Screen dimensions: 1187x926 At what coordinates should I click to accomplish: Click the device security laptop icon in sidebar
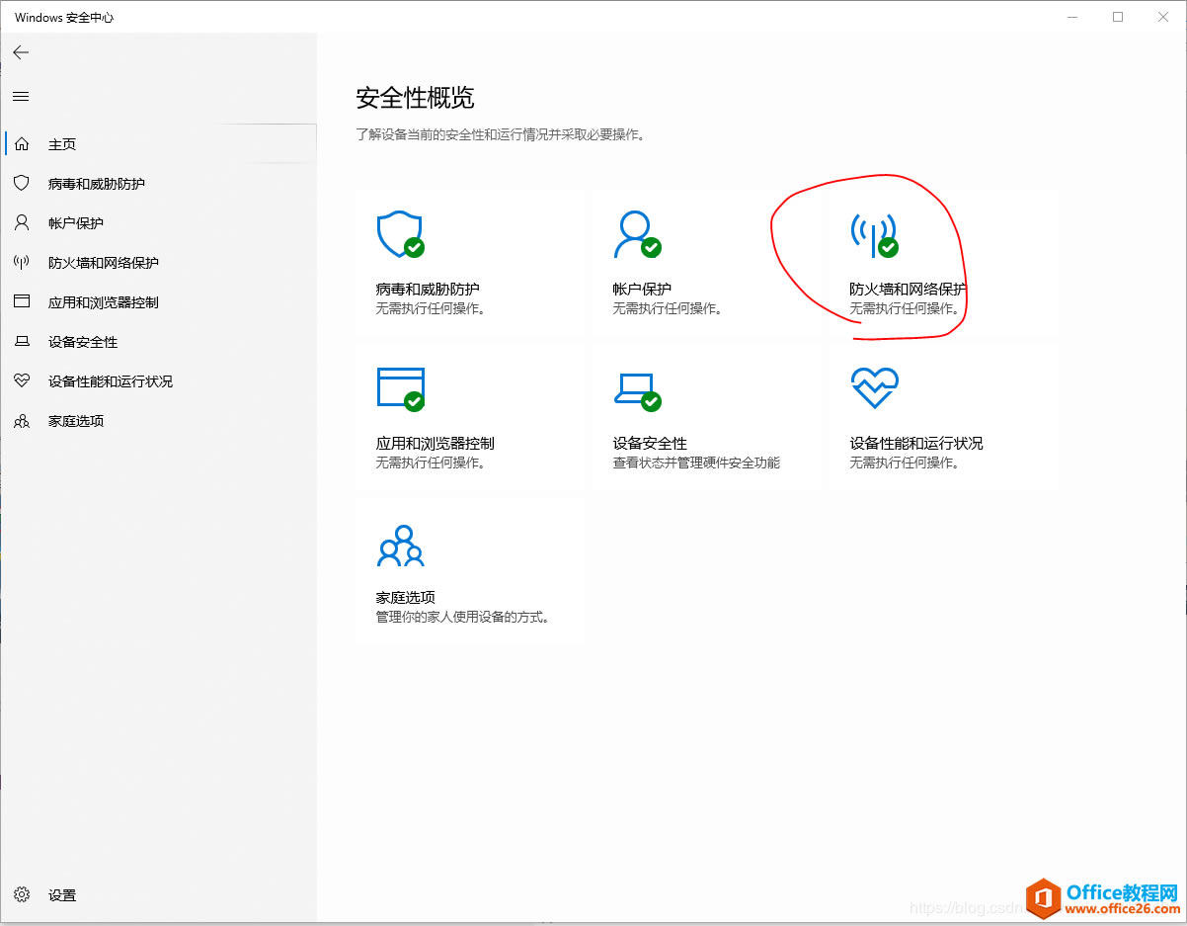[x=22, y=342]
